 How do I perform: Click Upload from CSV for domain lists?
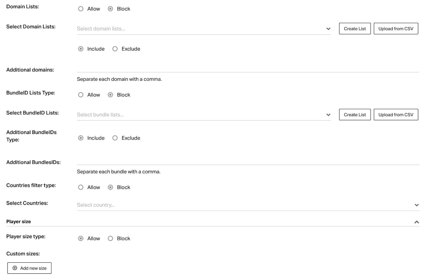click(396, 29)
